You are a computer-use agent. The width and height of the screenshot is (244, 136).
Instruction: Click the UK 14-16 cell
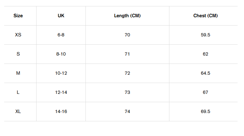point(61,111)
